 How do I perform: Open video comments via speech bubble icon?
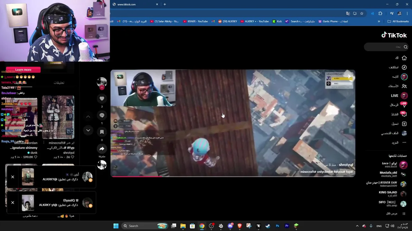(x=102, y=115)
